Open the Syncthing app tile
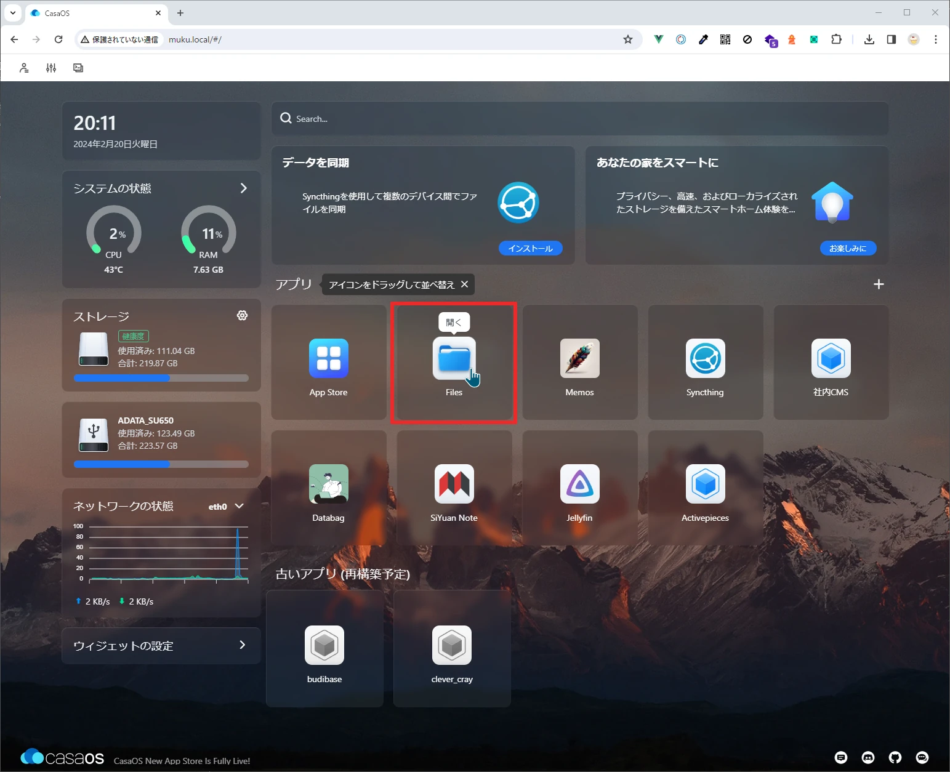The height and width of the screenshot is (772, 950). point(705,363)
